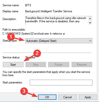Start the BITS service
The image size is (99, 102).
click(x=13, y=64)
